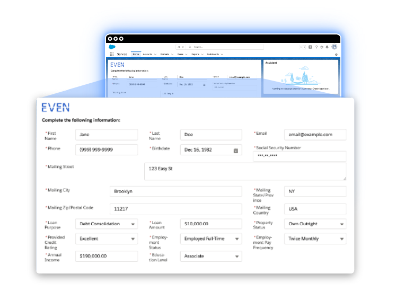Open the Cases tab
The height and width of the screenshot is (300, 414).
coord(180,54)
